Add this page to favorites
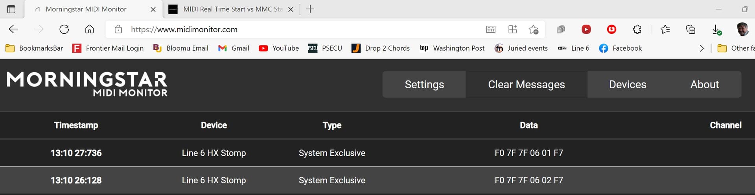The height and width of the screenshot is (195, 755). pyautogui.click(x=533, y=29)
